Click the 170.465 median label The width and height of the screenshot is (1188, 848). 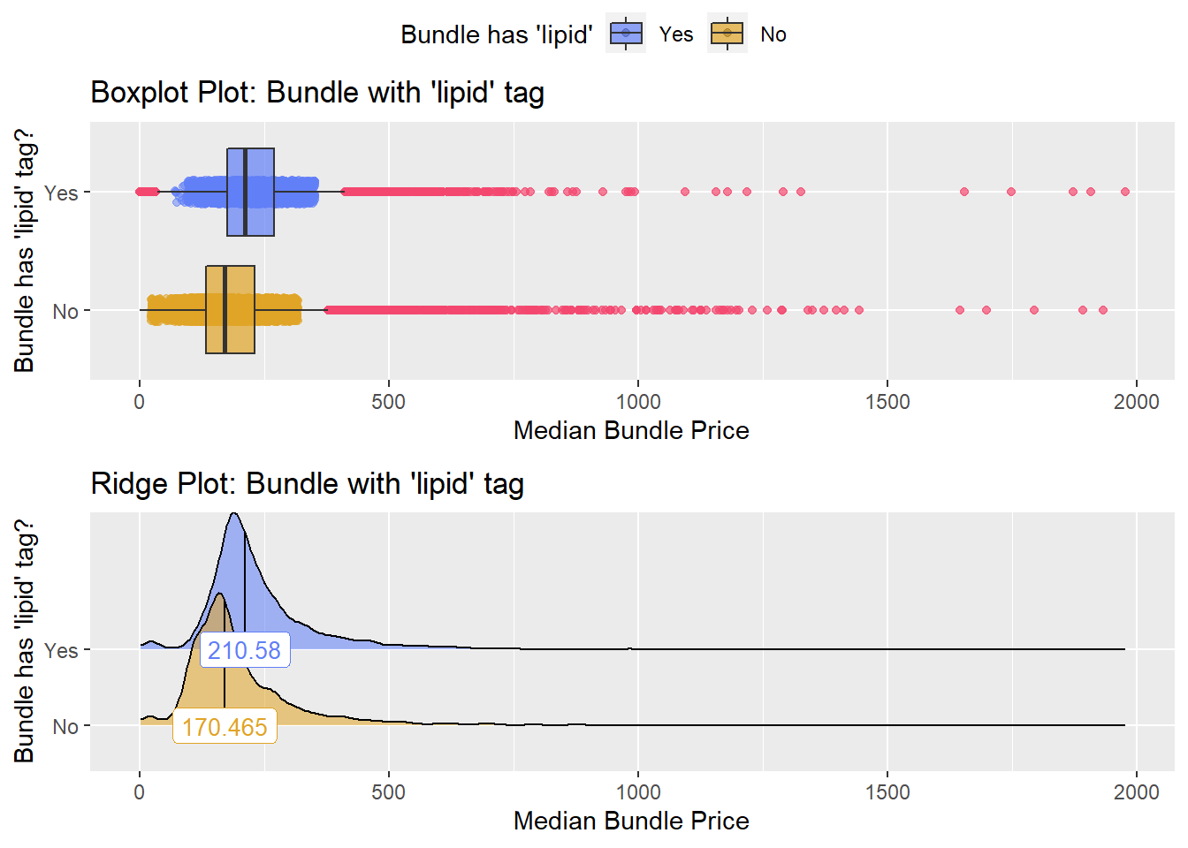pyautogui.click(x=225, y=727)
